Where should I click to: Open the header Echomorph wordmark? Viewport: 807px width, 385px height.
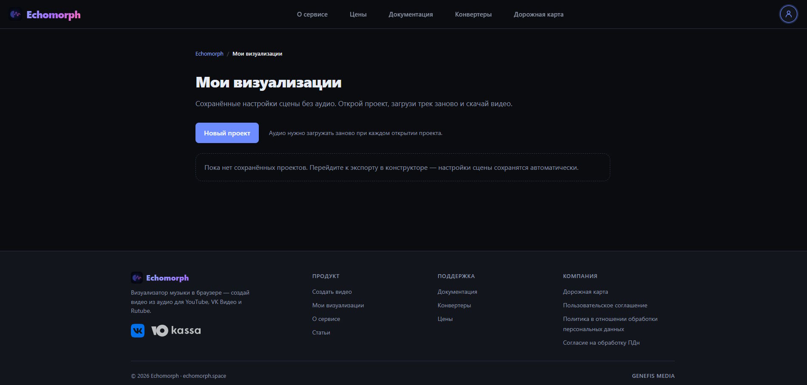(x=54, y=14)
